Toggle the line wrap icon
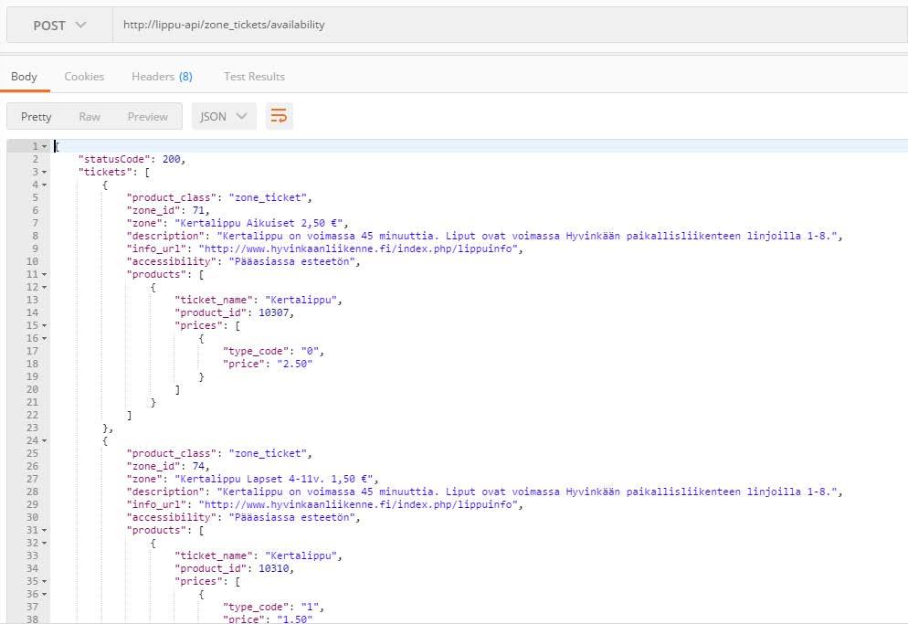This screenshot has width=908, height=624. tap(280, 116)
